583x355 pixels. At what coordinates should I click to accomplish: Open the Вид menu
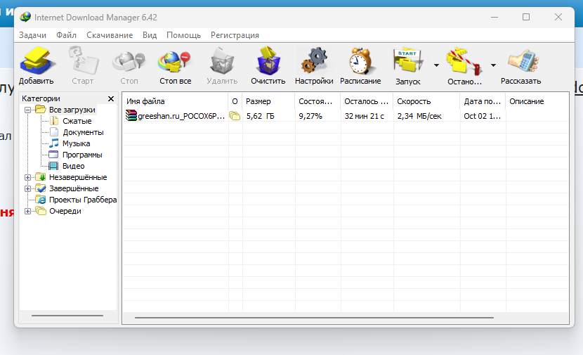pos(150,35)
